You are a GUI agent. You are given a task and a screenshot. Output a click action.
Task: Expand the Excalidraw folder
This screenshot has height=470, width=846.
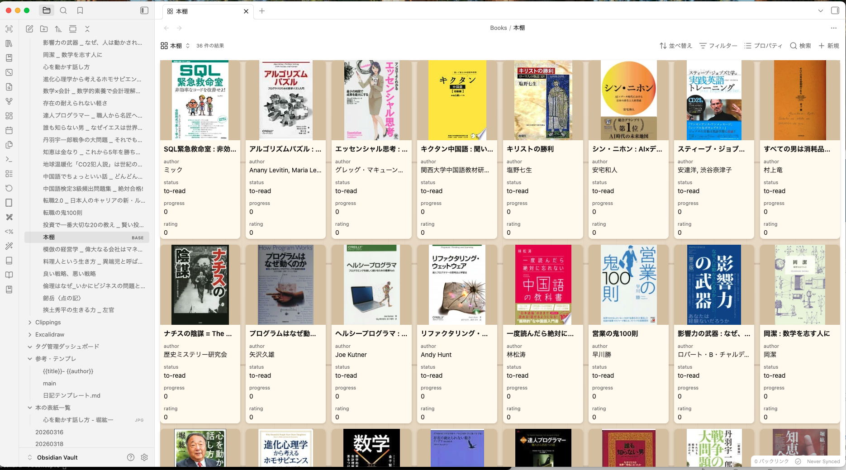[x=30, y=335]
